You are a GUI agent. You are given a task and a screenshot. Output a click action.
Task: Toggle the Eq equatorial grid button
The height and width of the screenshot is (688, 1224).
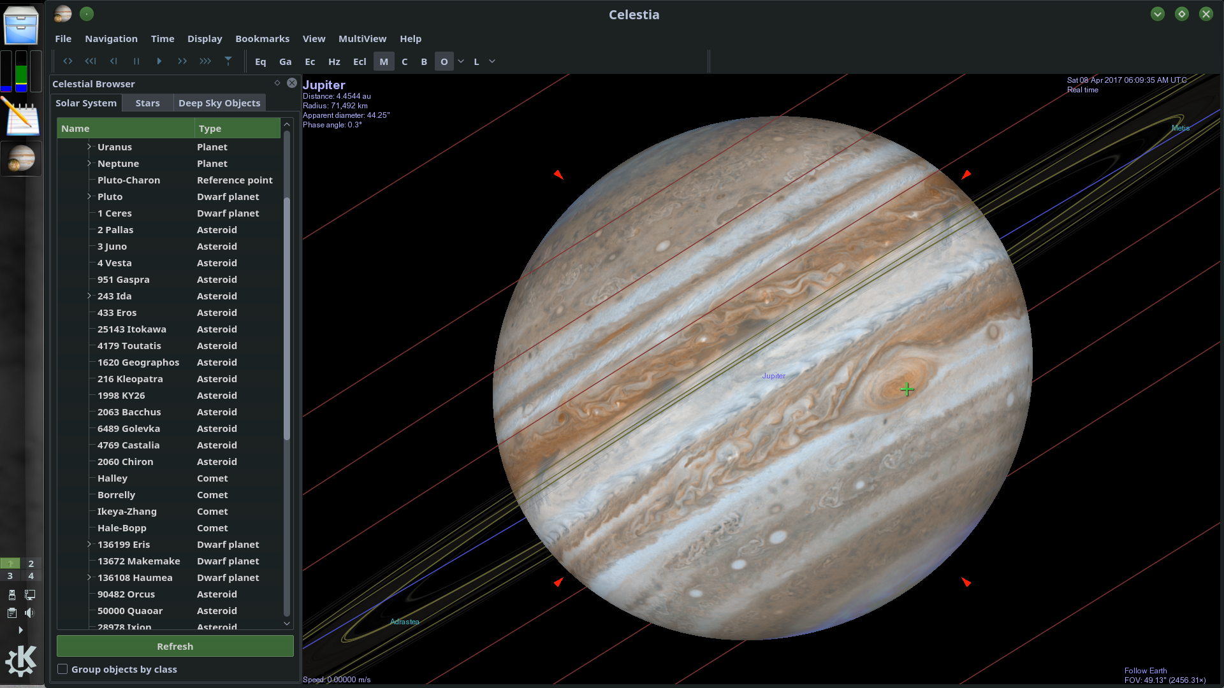coord(261,62)
